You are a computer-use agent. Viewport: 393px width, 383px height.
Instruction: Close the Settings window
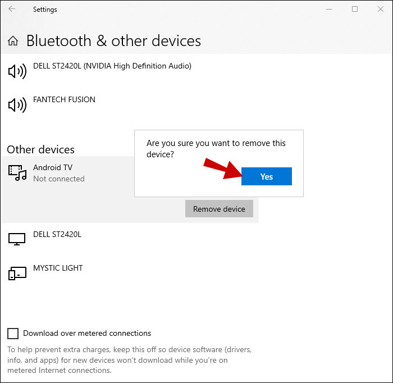pyautogui.click(x=380, y=9)
